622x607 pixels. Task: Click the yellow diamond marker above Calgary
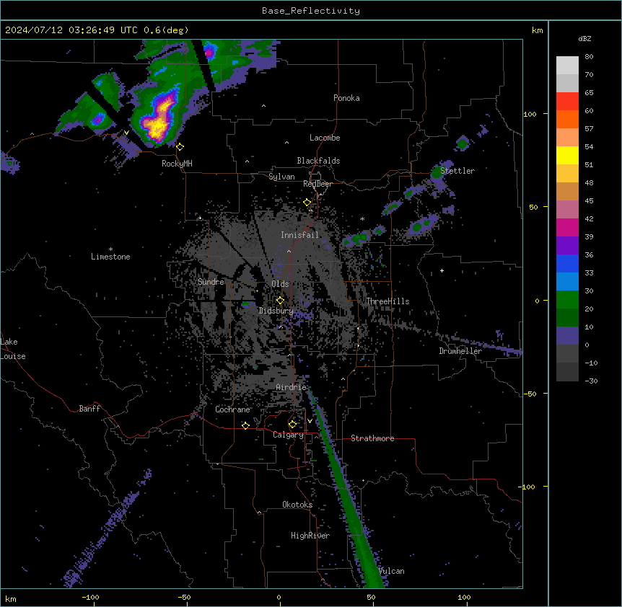coord(293,425)
